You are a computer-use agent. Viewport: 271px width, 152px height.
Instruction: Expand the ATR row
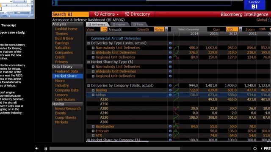click(93, 136)
